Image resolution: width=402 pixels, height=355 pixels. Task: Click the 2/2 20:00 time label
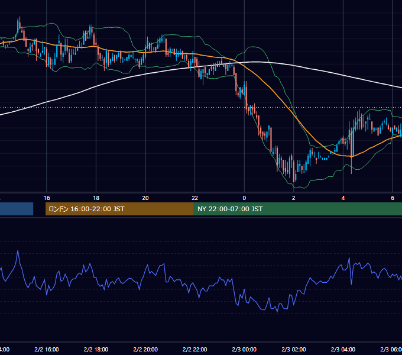point(145,349)
